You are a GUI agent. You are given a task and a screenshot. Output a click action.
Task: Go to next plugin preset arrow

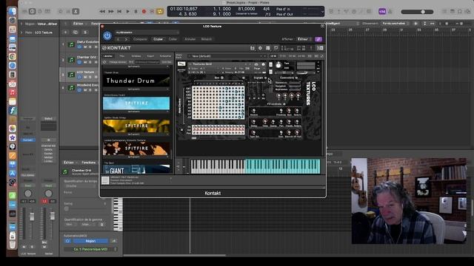[126, 39]
